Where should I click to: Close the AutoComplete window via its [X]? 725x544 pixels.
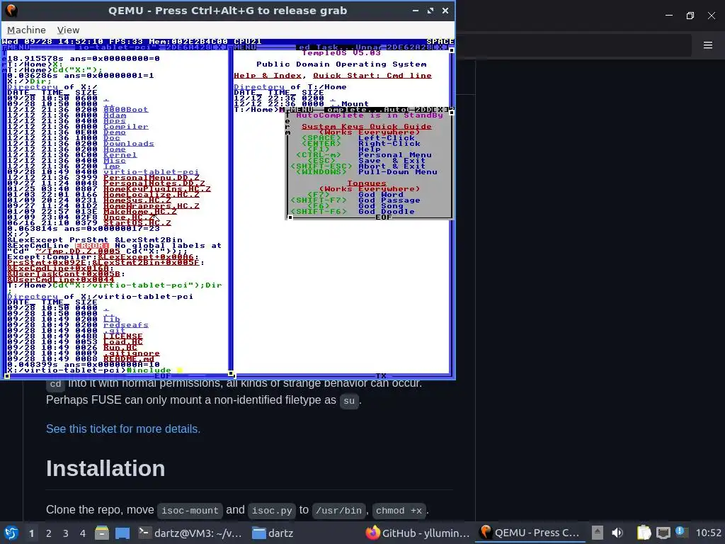click(442, 110)
